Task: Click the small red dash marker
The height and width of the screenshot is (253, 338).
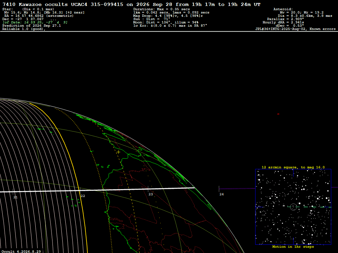Action: (x=278, y=114)
